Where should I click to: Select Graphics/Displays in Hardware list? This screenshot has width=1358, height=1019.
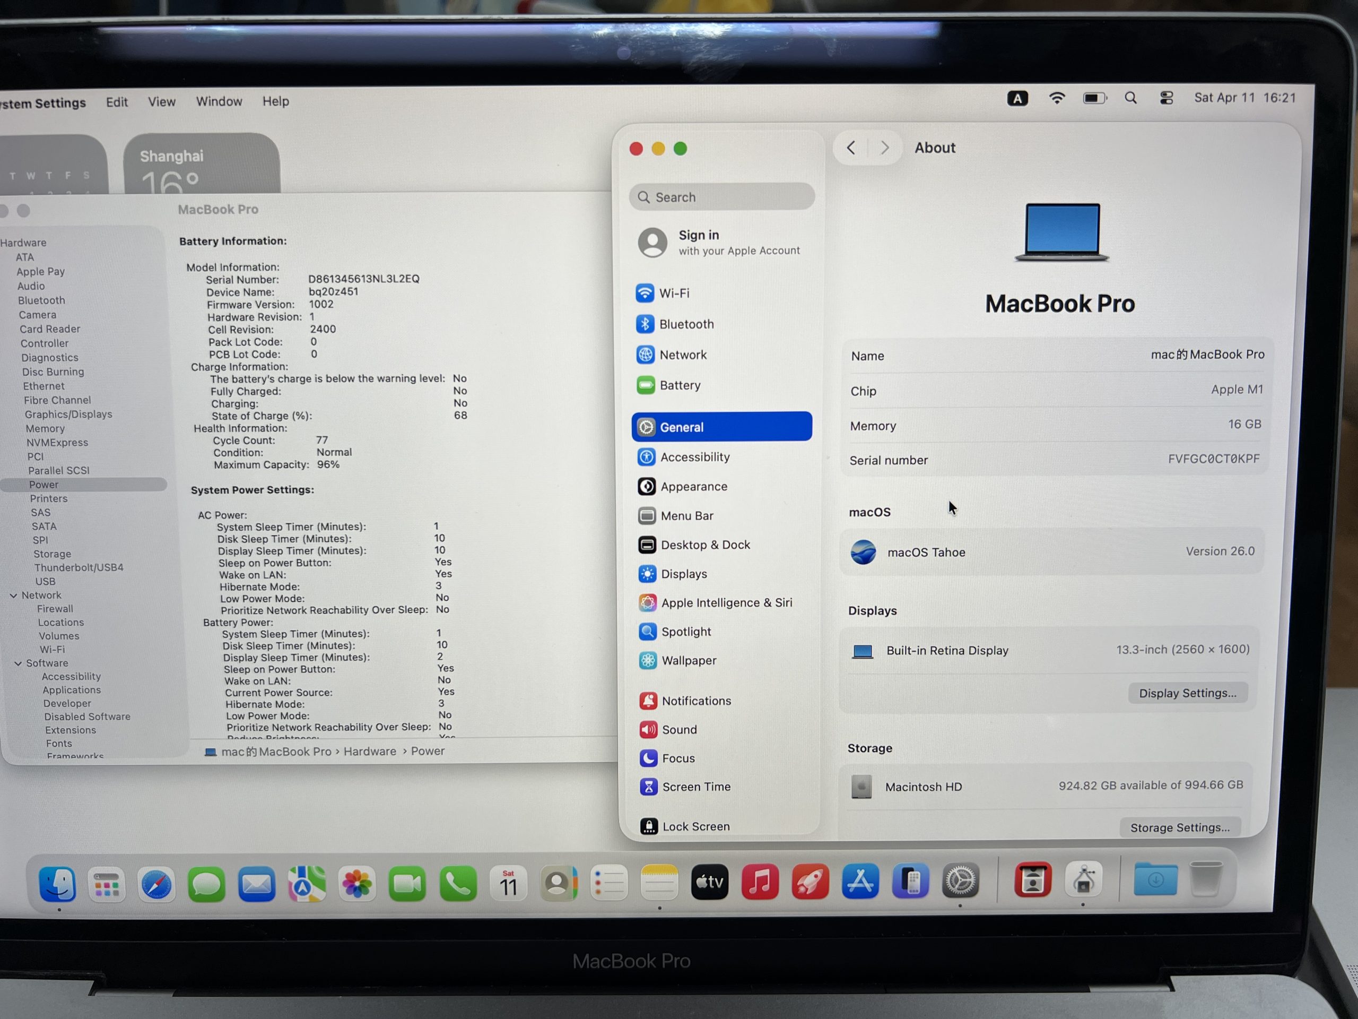coord(68,414)
